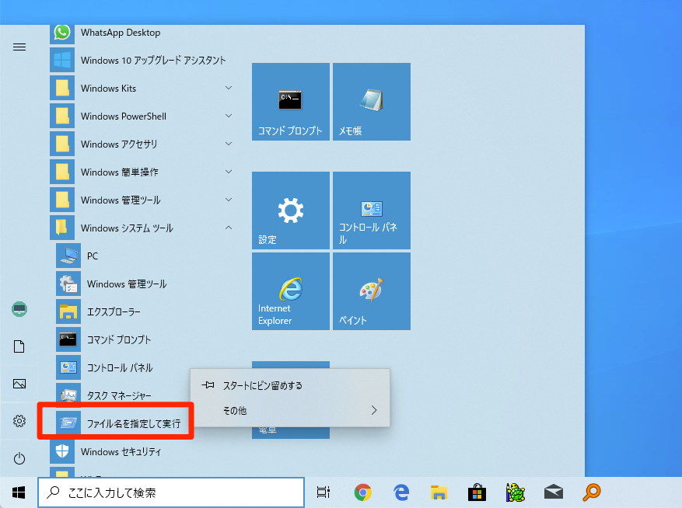Open Task View on the taskbar
The width and height of the screenshot is (682, 508).
[324, 492]
